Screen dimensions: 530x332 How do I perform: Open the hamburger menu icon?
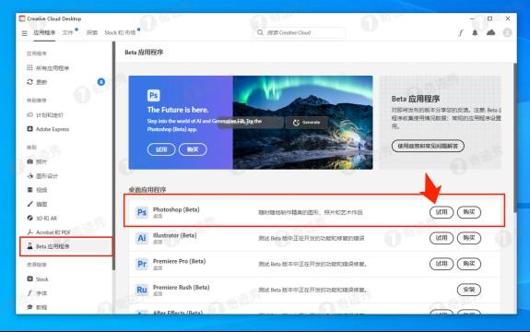tap(24, 33)
